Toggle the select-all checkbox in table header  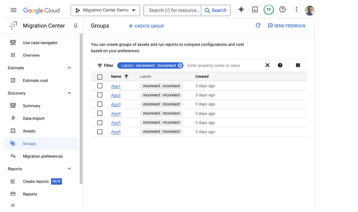tap(100, 77)
